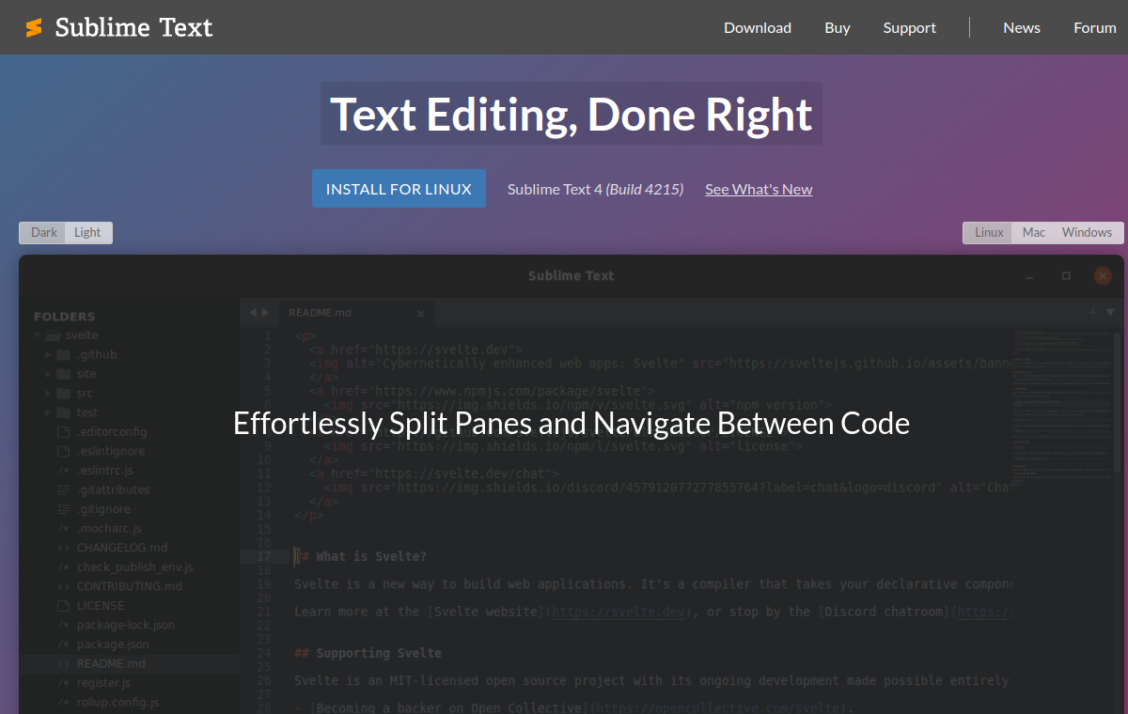This screenshot has height=714, width=1128.
Task: Click the .editorconfig file icon
Action: coord(64,432)
